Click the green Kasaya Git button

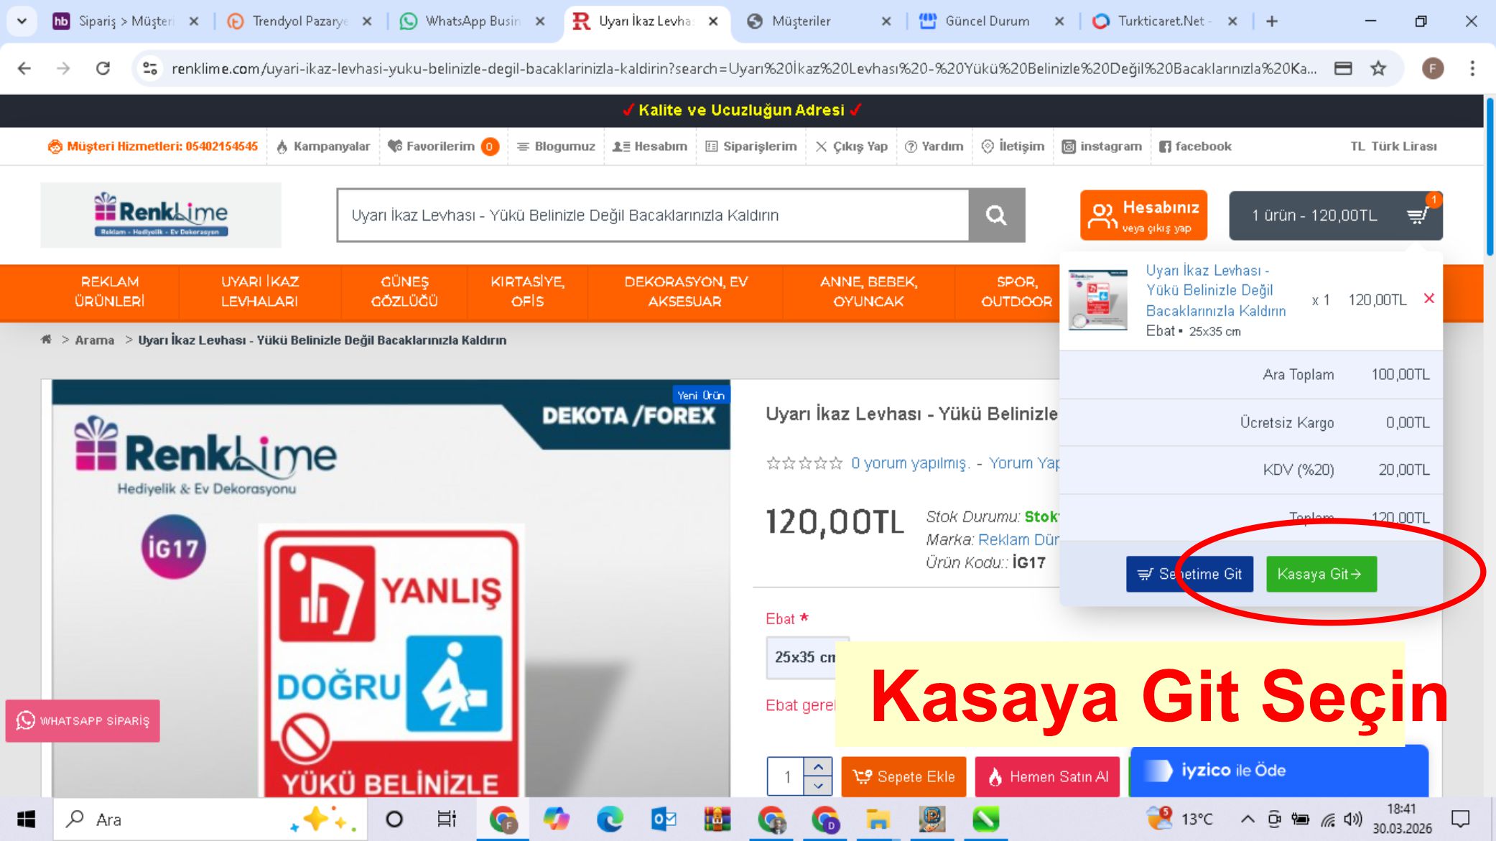click(x=1321, y=574)
